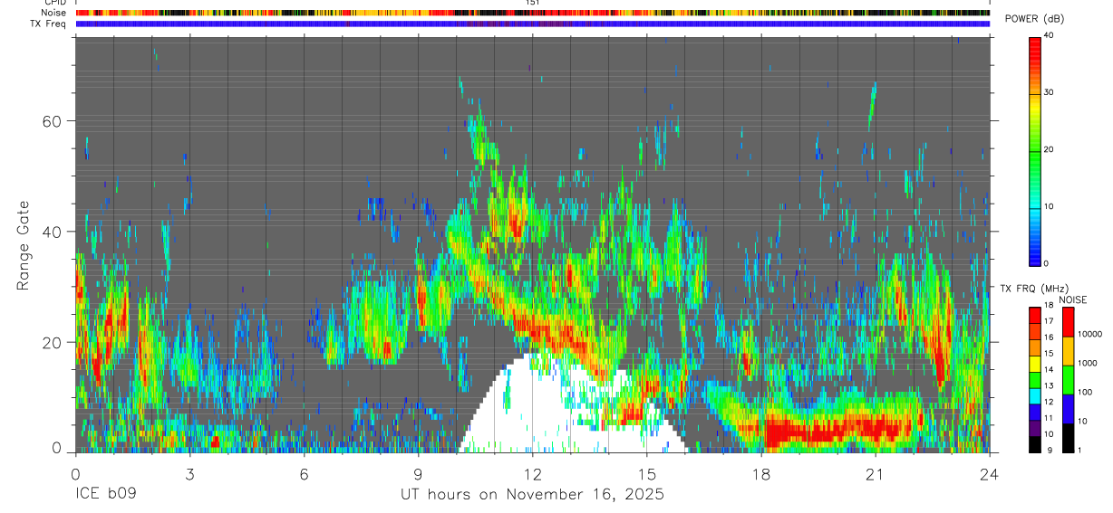The width and height of the screenshot is (1113, 513).
Task: Pick the yellow swatch in NOISE legend
Action: (1068, 351)
